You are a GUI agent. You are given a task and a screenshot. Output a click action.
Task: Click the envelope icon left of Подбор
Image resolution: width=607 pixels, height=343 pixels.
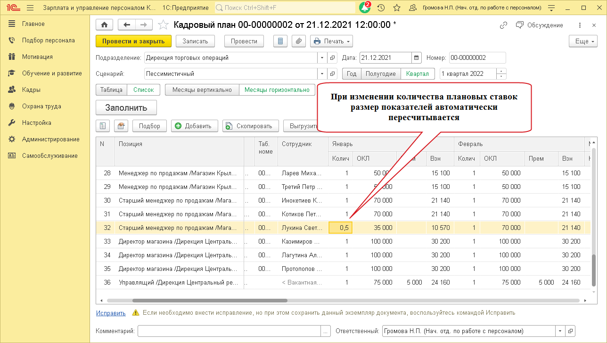[x=121, y=126]
